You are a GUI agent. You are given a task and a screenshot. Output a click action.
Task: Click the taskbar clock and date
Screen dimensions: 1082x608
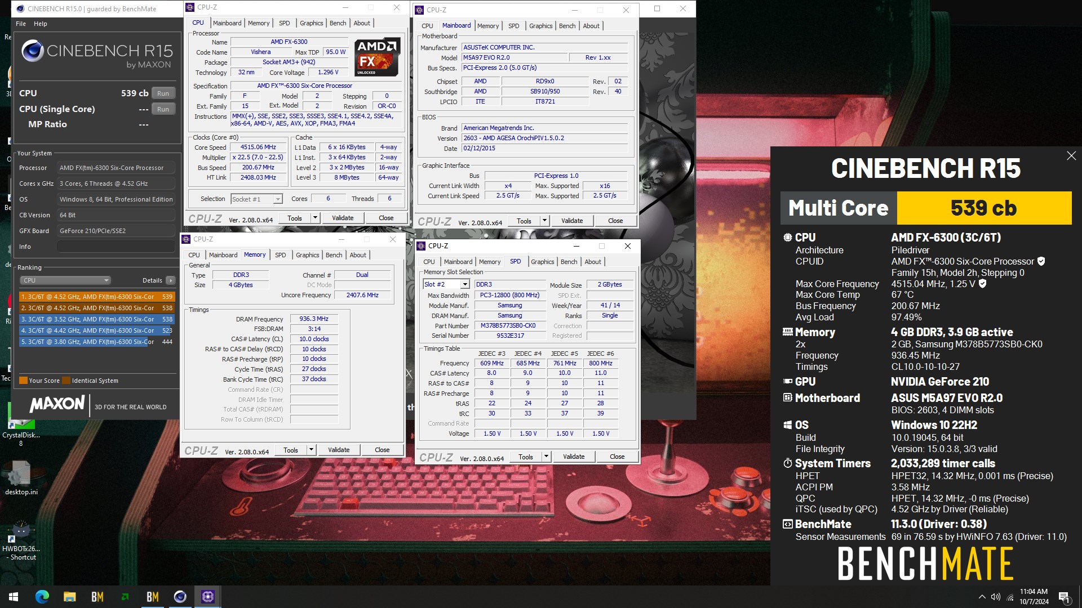pyautogui.click(x=1034, y=597)
